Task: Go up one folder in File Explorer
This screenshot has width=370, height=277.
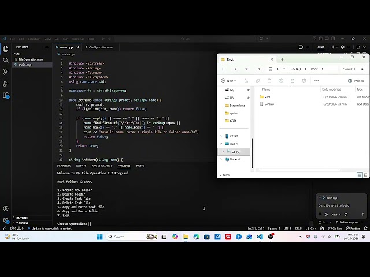Action: (x=246, y=69)
